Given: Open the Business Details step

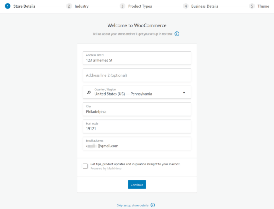Looking at the screenshot, I should click(x=204, y=6).
